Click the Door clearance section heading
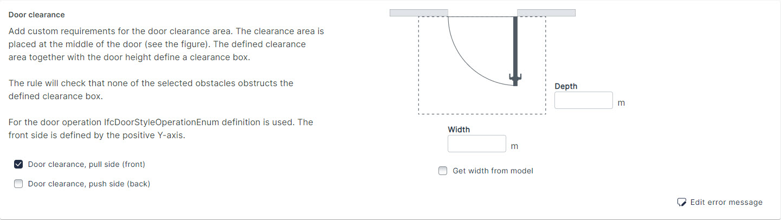This screenshot has width=781, height=220. tap(36, 15)
